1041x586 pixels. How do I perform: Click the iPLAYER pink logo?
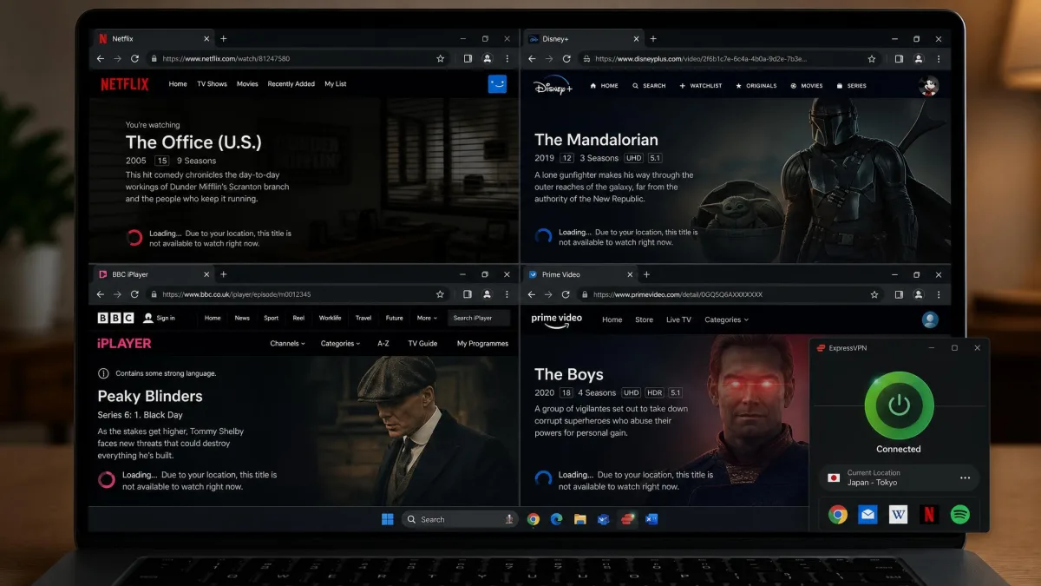tap(124, 343)
